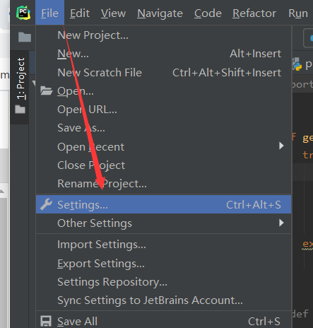Click the small folder icon under Project tab
The width and height of the screenshot is (313, 328).
(x=20, y=110)
